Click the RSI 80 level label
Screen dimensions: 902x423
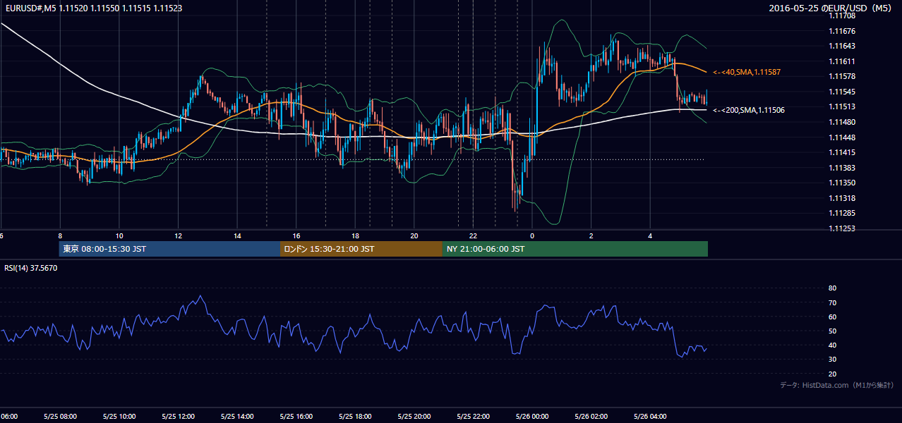pyautogui.click(x=832, y=288)
